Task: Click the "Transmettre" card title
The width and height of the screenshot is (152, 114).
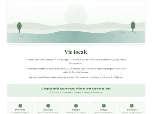Action: point(132,110)
